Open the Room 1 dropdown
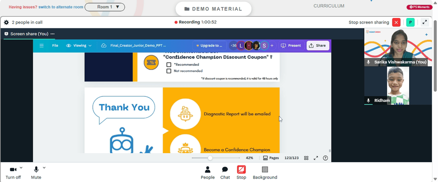This screenshot has height=182, width=438. 105,7
